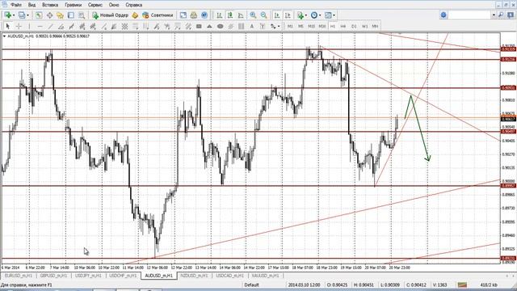Select the cursor arrow tool
The image size is (517, 291).
8,26
